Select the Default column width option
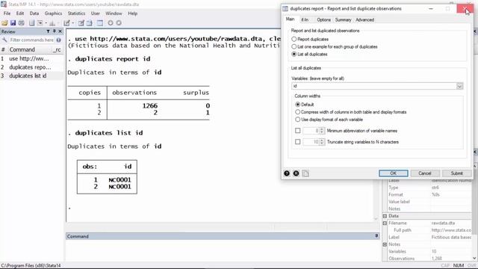 click(x=298, y=105)
